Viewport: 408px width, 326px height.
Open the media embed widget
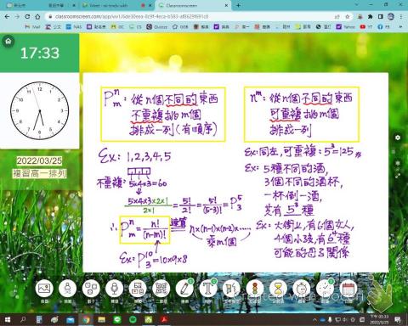click(138, 289)
